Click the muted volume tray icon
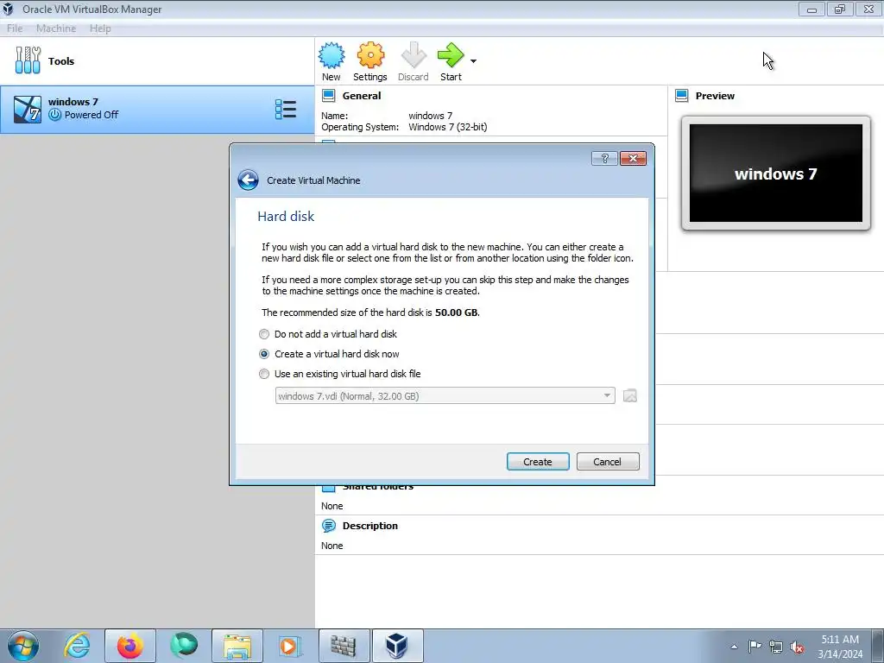The image size is (884, 663). 797,647
